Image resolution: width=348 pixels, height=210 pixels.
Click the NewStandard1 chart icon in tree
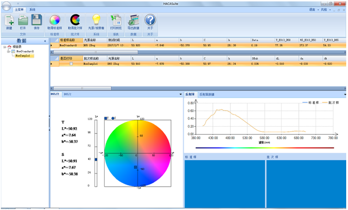coord(14,51)
